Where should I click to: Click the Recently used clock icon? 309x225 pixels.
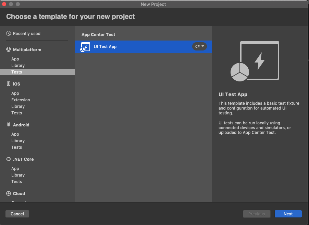pos(8,33)
